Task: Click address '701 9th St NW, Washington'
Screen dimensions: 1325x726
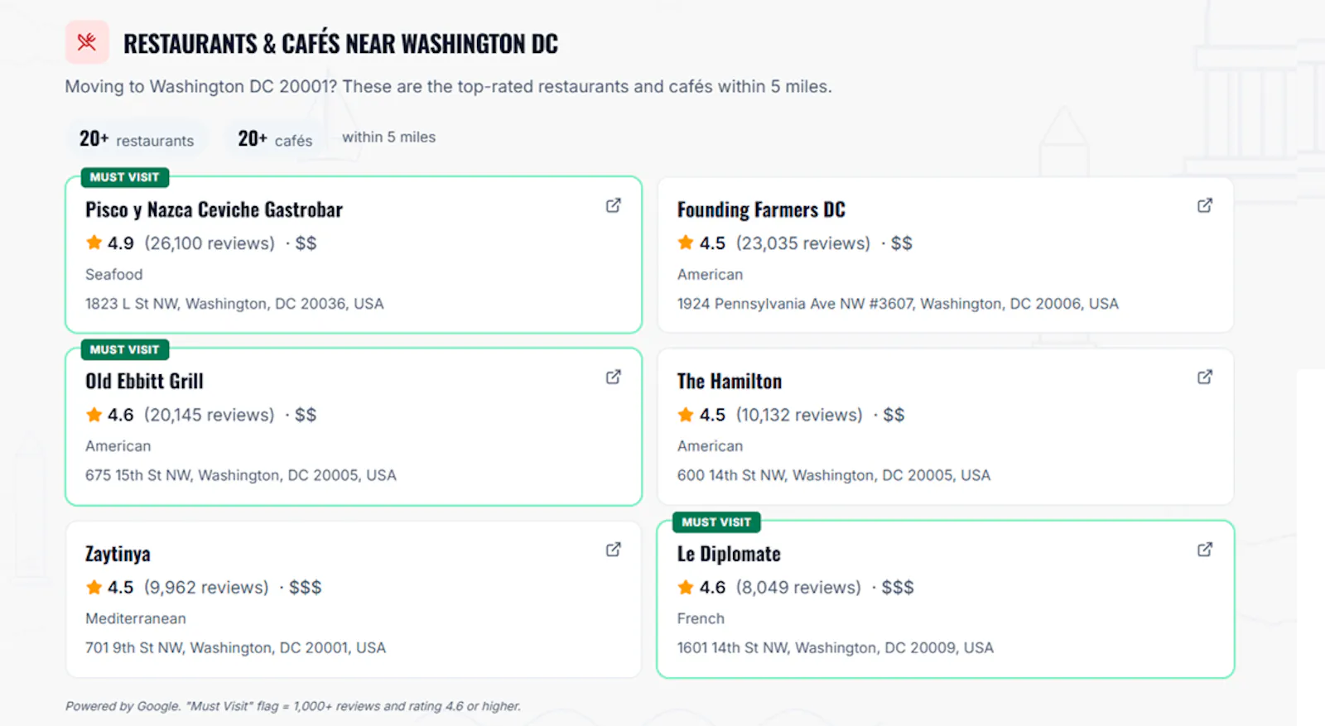Action: pyautogui.click(x=235, y=647)
